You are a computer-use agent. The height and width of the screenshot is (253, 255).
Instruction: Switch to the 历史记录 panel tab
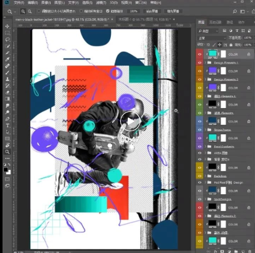tap(215, 22)
